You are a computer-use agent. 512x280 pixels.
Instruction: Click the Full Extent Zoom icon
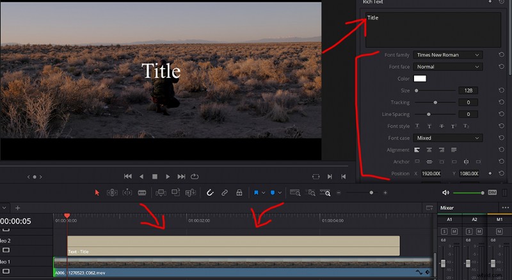point(295,193)
